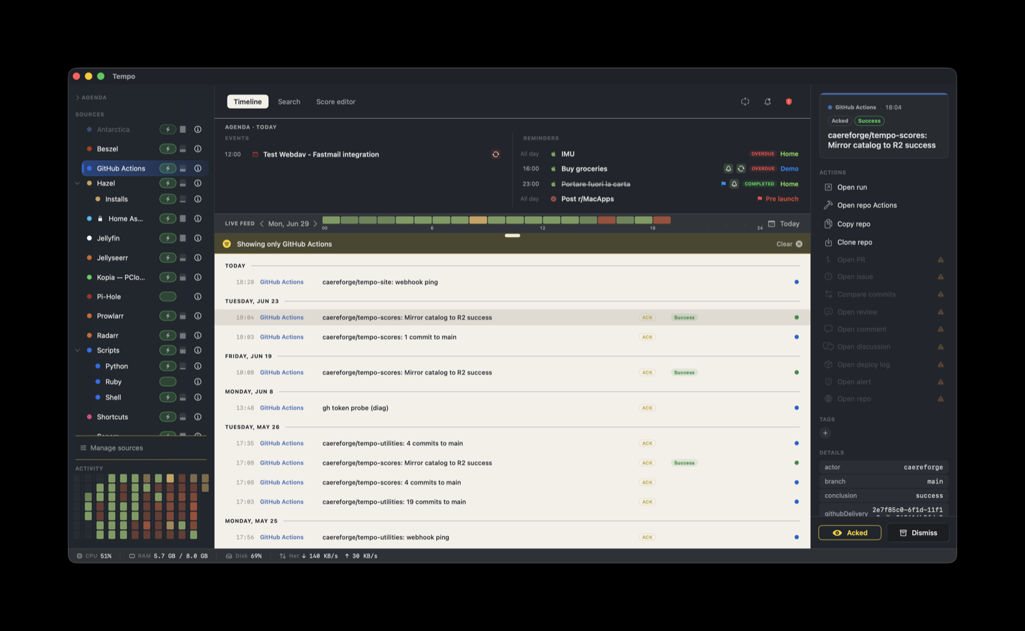
Task: Click bell icon on Portare fuori la carta
Action: [735, 184]
